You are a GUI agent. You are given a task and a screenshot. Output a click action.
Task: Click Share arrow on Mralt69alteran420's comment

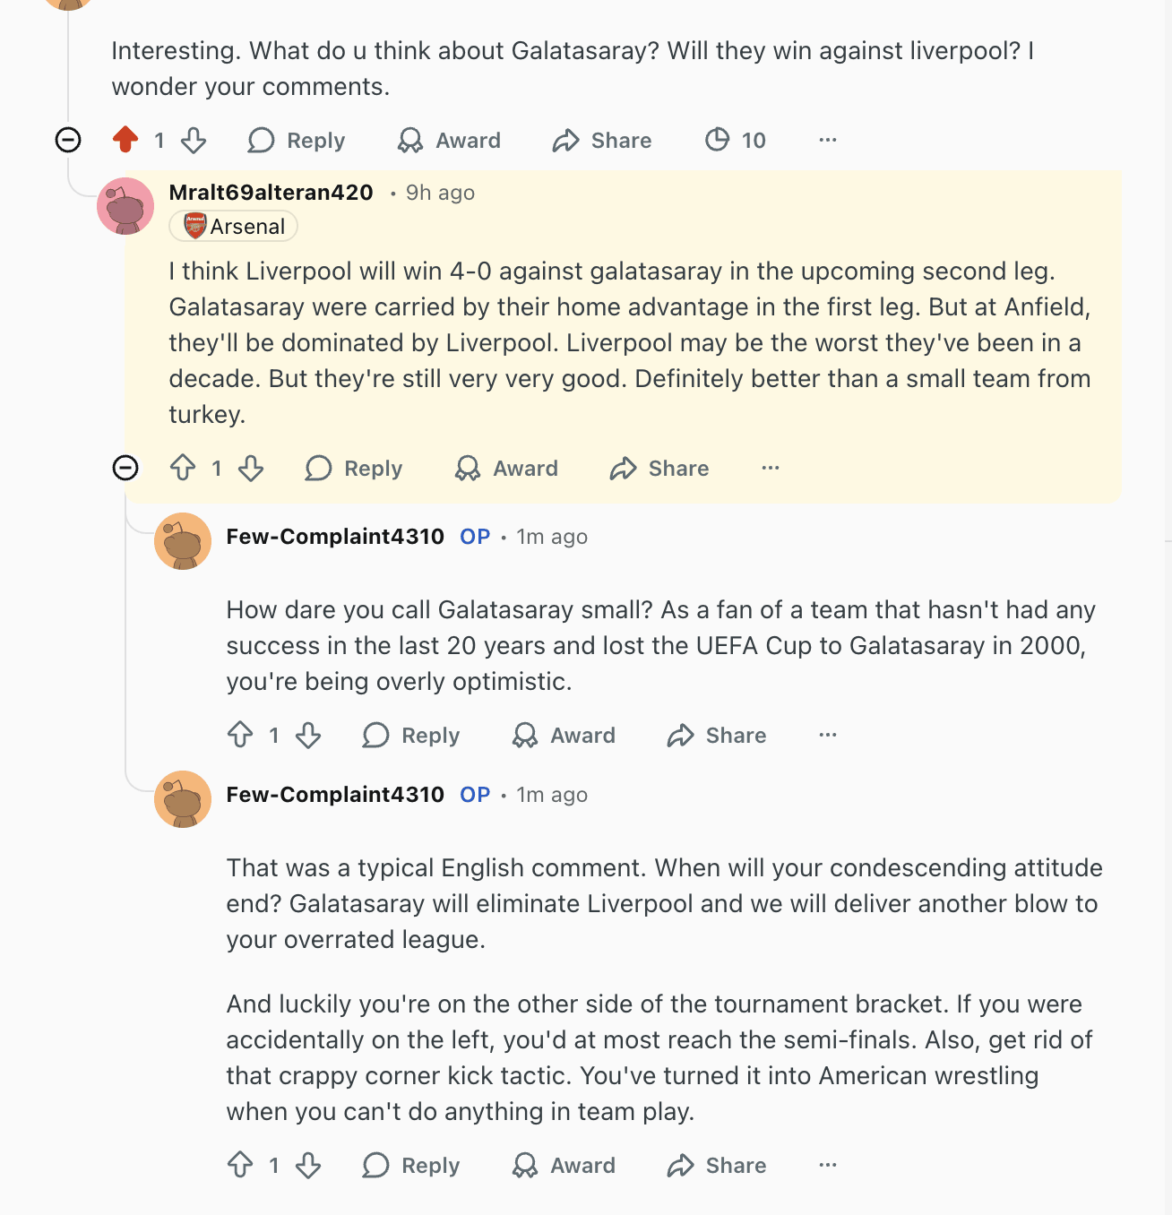point(624,468)
